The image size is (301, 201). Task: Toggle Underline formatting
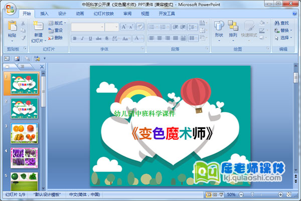90,38
